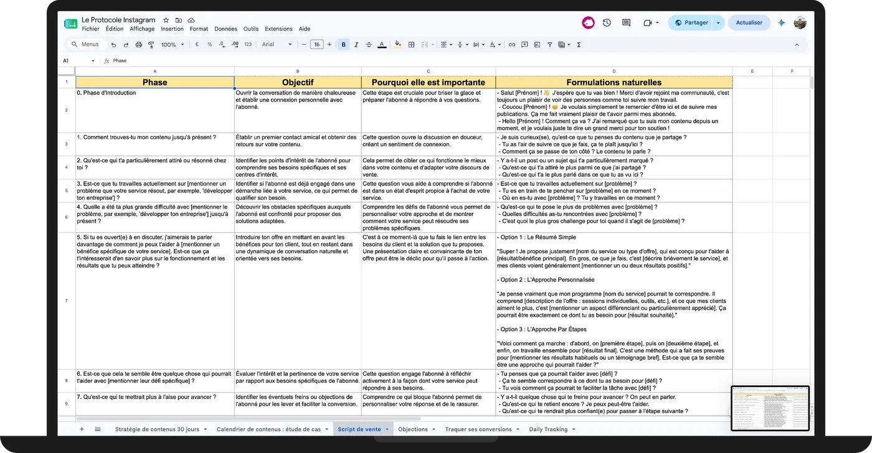
Task: Open the name box A1 dropdown
Action: [x=93, y=61]
